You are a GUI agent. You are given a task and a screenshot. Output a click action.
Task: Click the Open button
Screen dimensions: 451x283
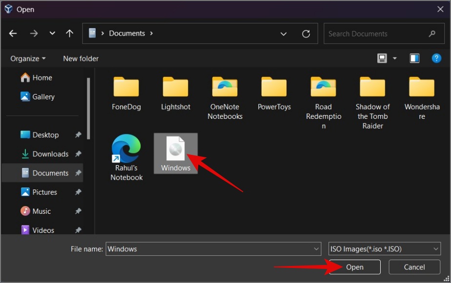click(x=355, y=267)
